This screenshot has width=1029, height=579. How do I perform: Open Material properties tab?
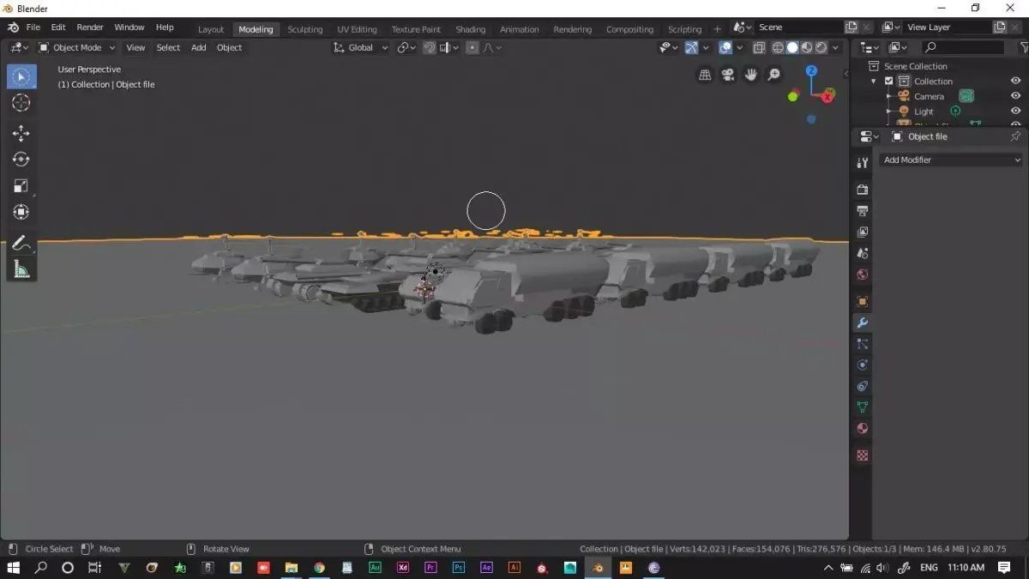click(863, 429)
